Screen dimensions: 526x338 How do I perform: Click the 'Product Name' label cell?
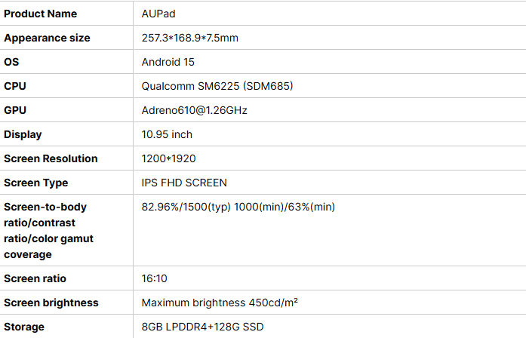tap(41, 14)
